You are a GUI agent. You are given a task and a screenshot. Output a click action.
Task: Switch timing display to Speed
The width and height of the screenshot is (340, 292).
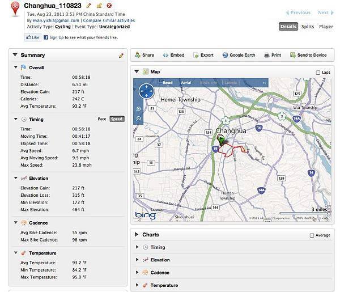click(x=117, y=119)
